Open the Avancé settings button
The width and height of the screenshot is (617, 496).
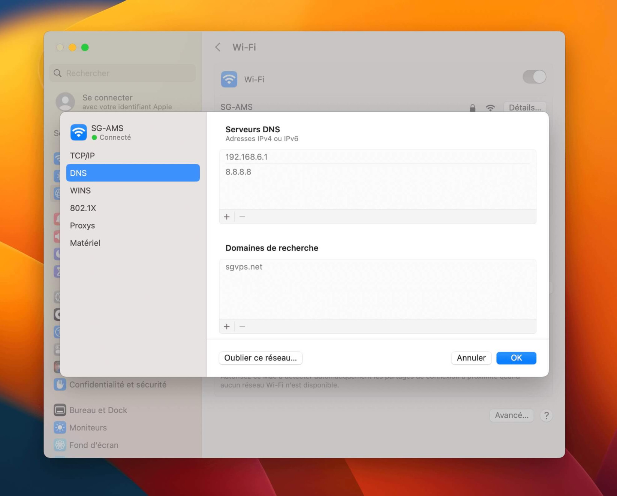(x=511, y=415)
